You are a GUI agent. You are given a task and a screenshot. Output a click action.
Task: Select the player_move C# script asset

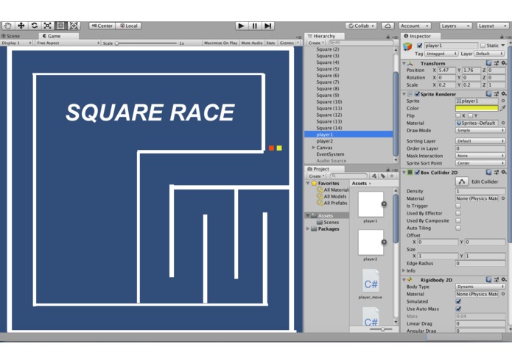coord(371,284)
